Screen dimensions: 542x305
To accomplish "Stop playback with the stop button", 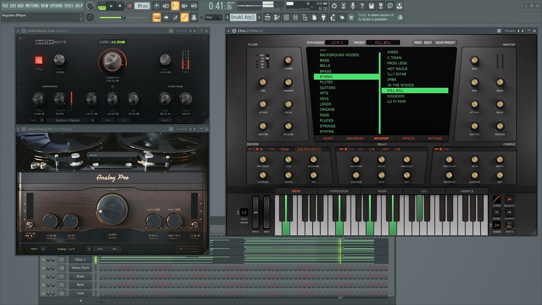I will click(x=120, y=6).
